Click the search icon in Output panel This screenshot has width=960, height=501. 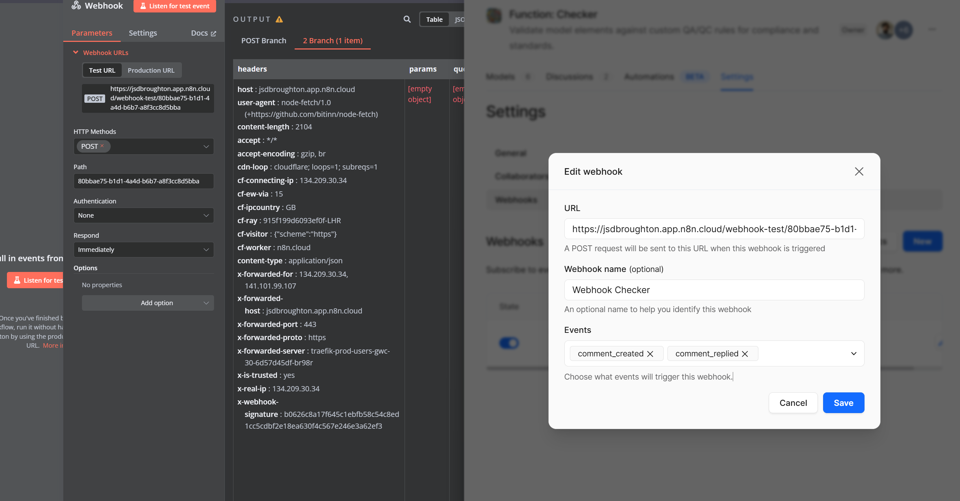tap(407, 19)
